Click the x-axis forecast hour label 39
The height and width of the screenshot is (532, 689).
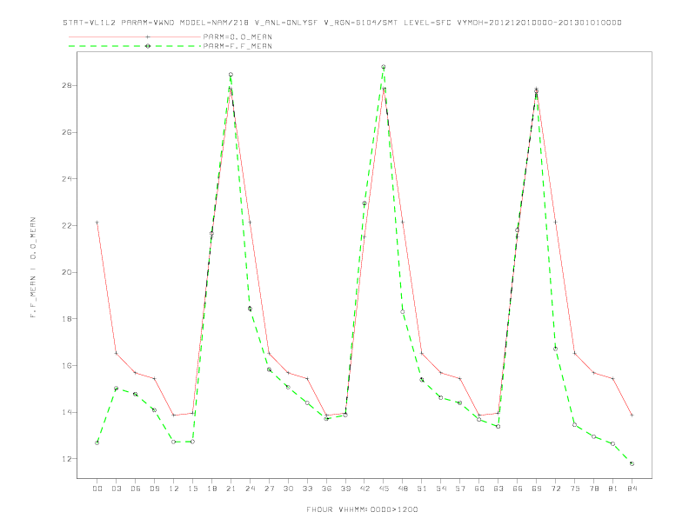[345, 489]
